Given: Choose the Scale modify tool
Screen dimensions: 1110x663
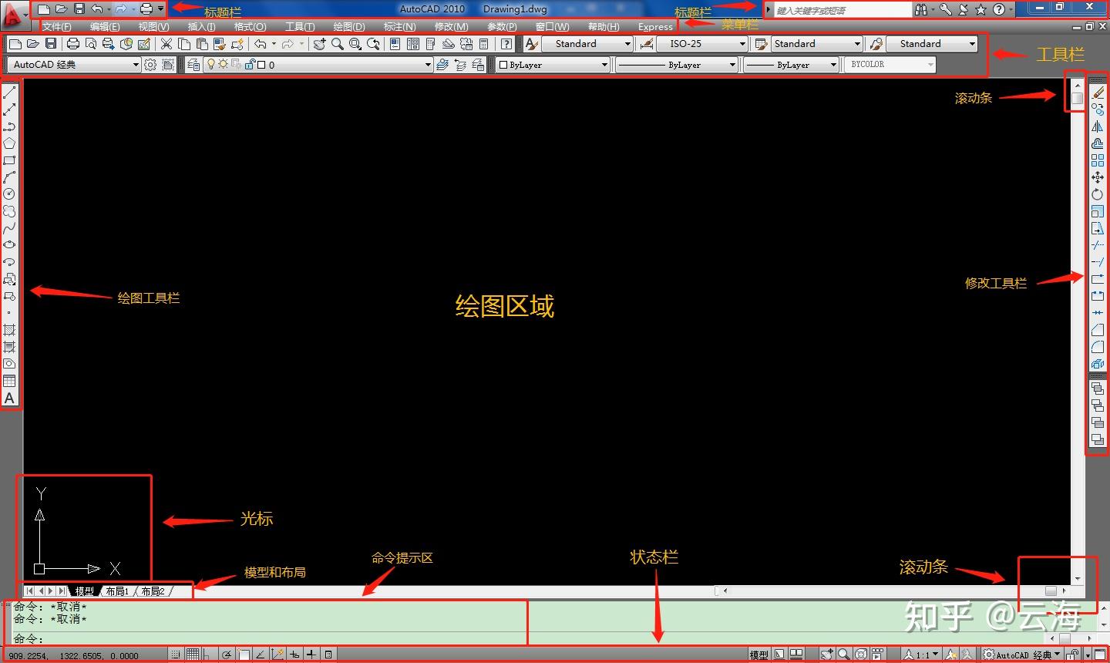Looking at the screenshot, I should pyautogui.click(x=1098, y=211).
